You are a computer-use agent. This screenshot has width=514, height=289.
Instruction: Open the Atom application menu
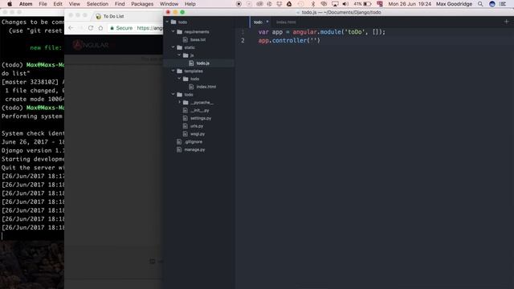(x=26, y=4)
